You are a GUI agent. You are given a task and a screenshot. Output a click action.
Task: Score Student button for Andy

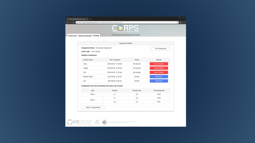point(159,64)
